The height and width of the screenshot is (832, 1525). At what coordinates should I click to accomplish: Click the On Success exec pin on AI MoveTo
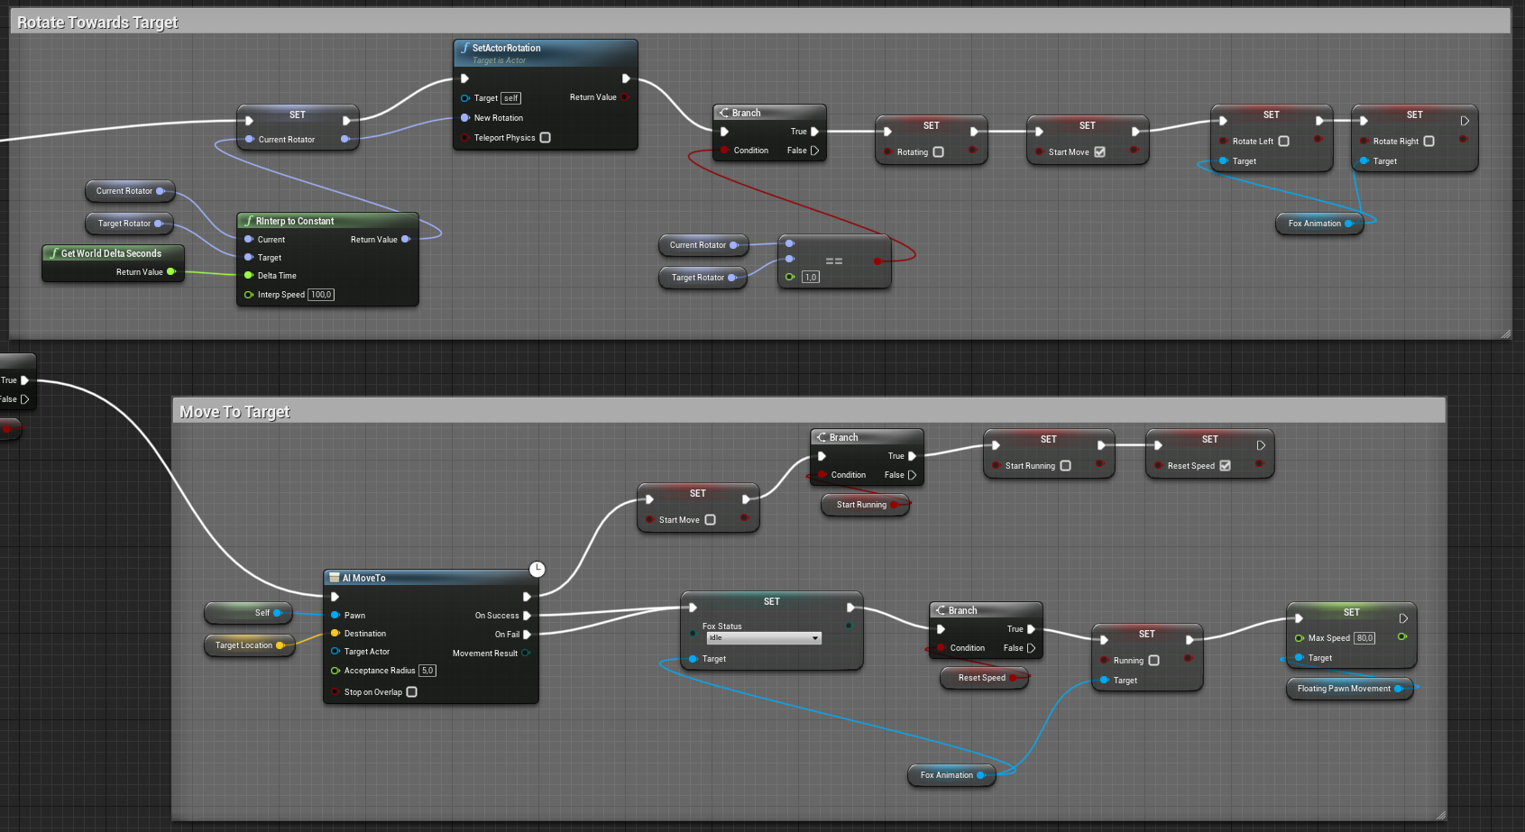(527, 616)
